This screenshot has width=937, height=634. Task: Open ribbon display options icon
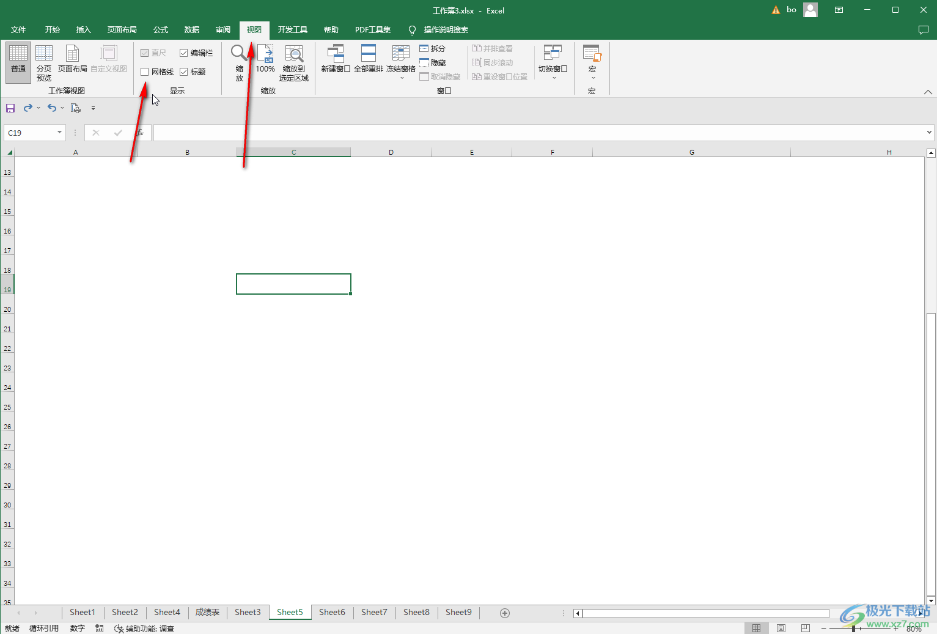click(x=839, y=10)
